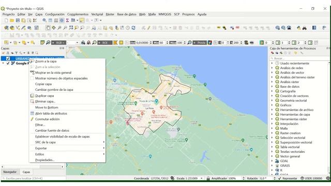
Task: Check Mostrar número de objetos espaciales
Action: click(x=32, y=78)
